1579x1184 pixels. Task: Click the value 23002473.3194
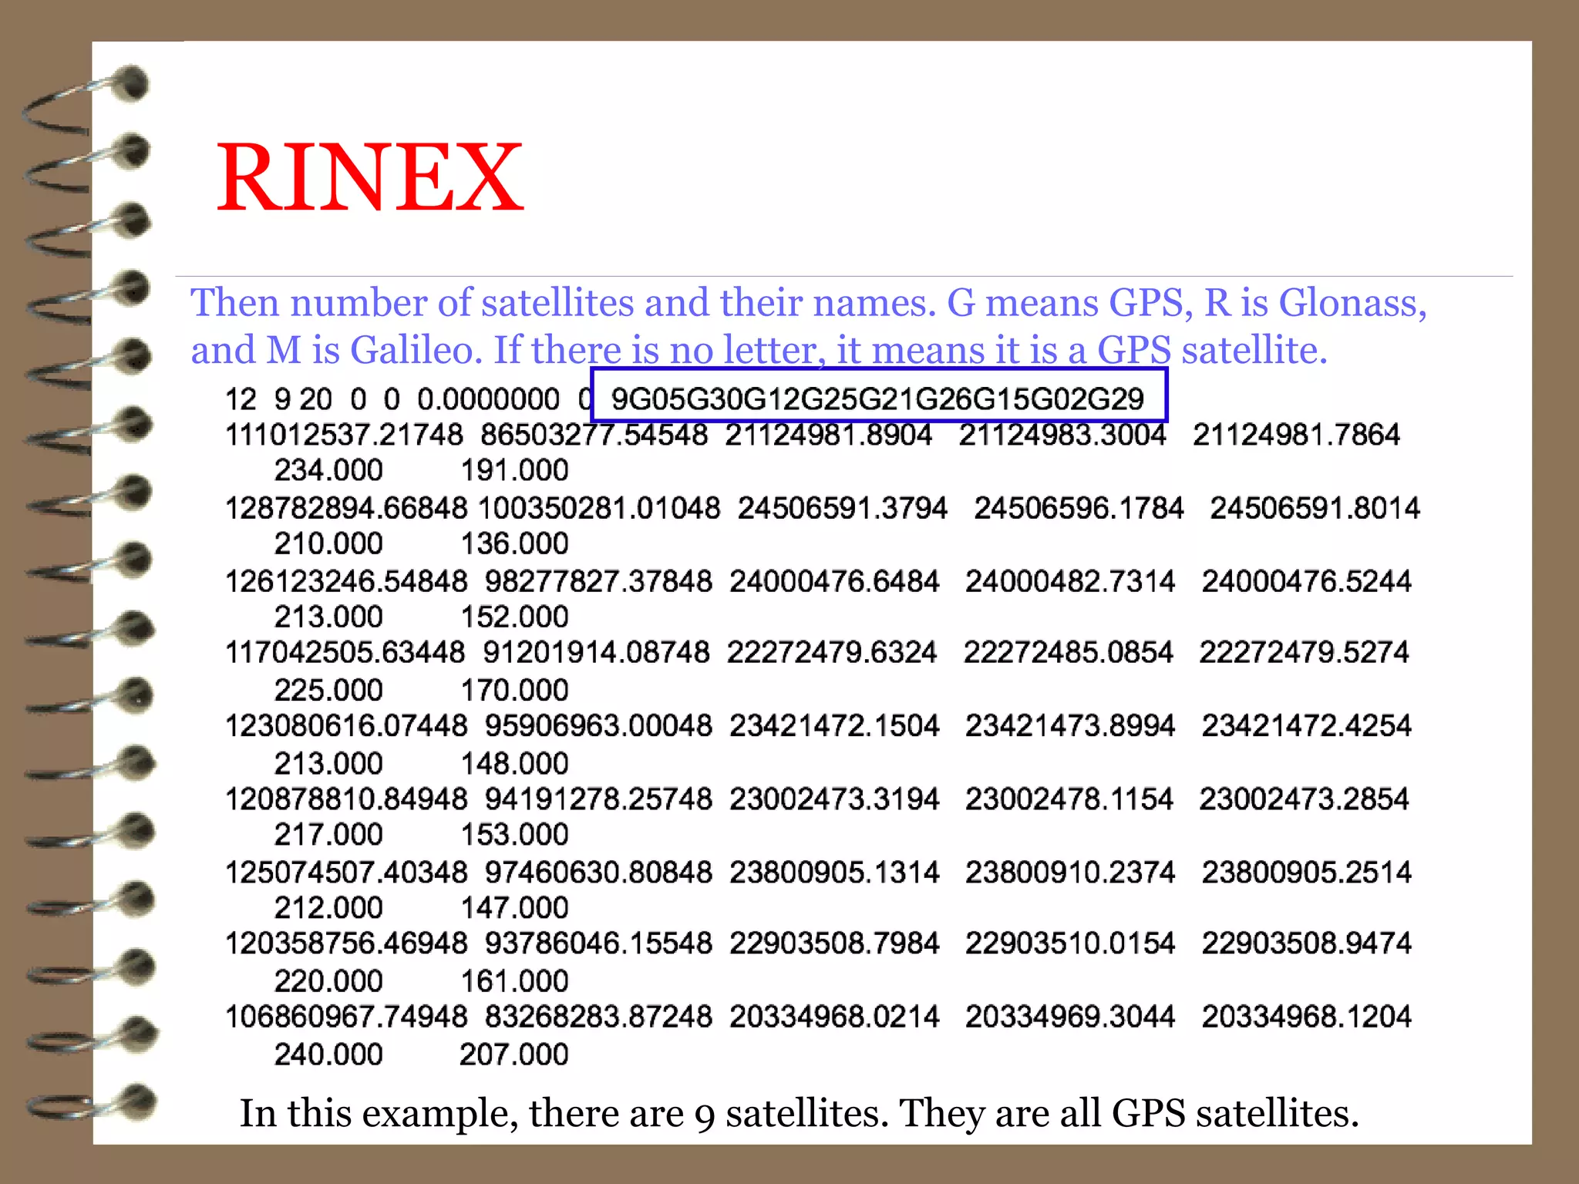(x=835, y=799)
